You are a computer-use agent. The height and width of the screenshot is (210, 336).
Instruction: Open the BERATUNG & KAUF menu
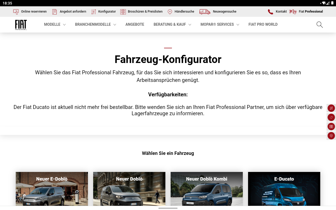[170, 24]
